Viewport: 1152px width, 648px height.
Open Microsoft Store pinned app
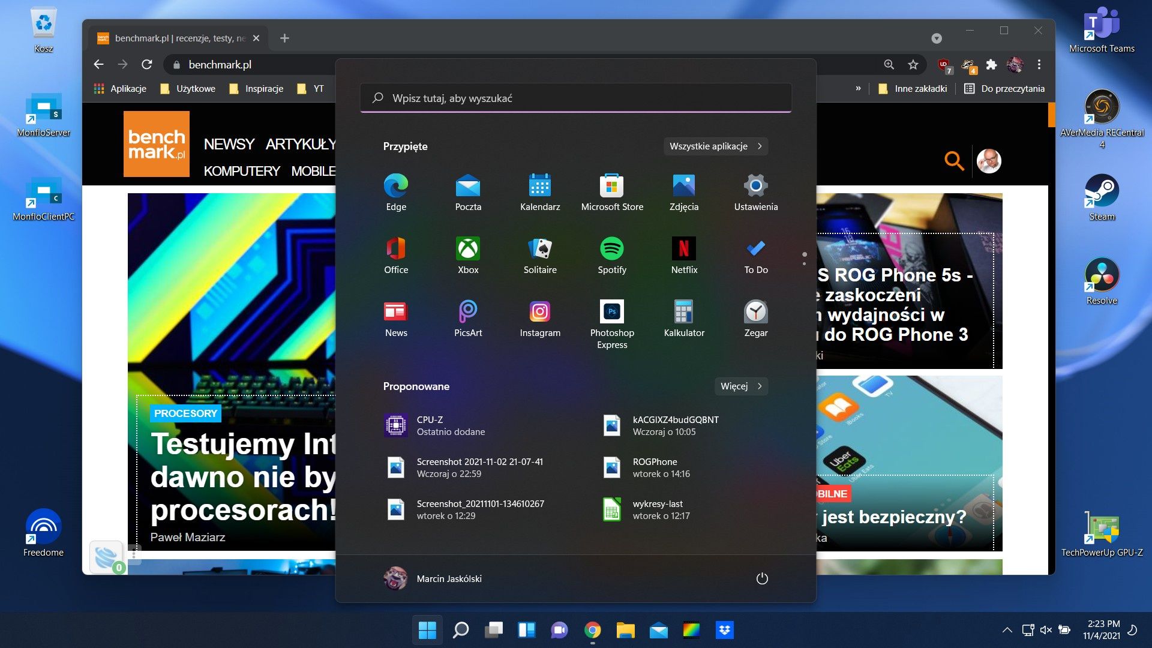612,192
